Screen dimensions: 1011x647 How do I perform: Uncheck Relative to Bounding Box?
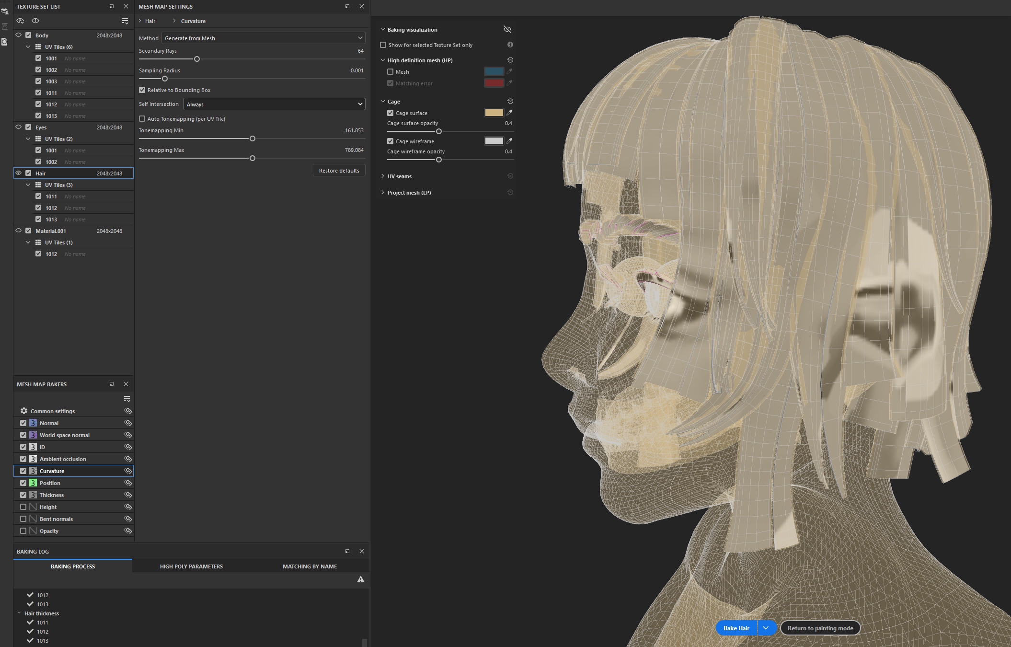tap(142, 90)
